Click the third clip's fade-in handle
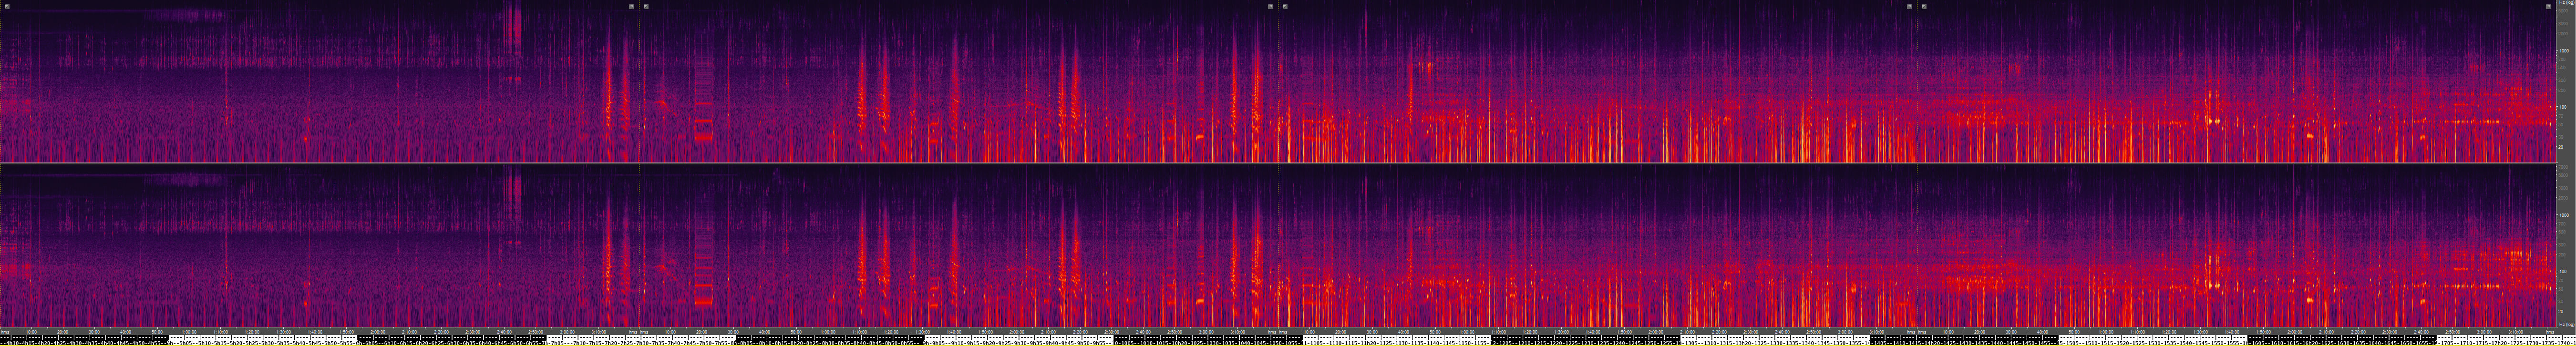Viewport: 2576px width, 346px height. [x=1285, y=6]
